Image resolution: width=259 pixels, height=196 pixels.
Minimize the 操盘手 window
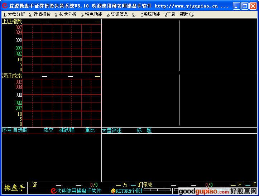pos(236,6)
